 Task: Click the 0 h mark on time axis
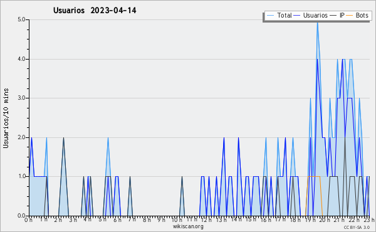29,220
